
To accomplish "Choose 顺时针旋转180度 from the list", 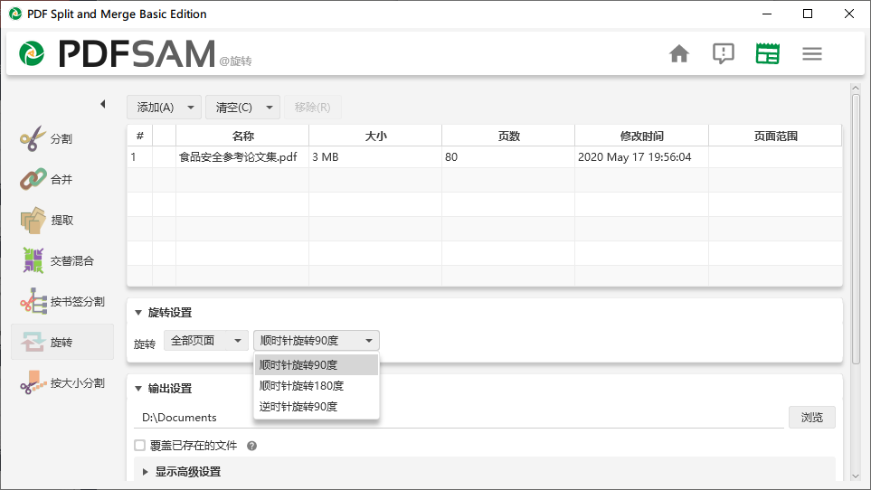I will [x=317, y=386].
